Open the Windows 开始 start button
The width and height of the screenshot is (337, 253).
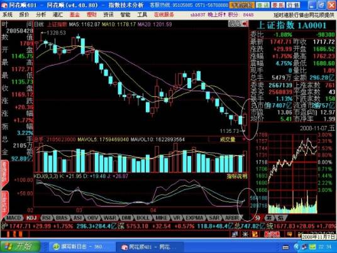click(20, 246)
